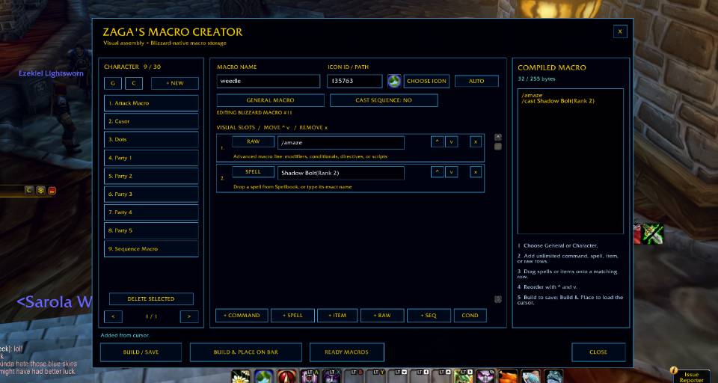Viewport: 718px width, 383px height.
Task: Select the Attack Macro entry
Action: coord(151,103)
